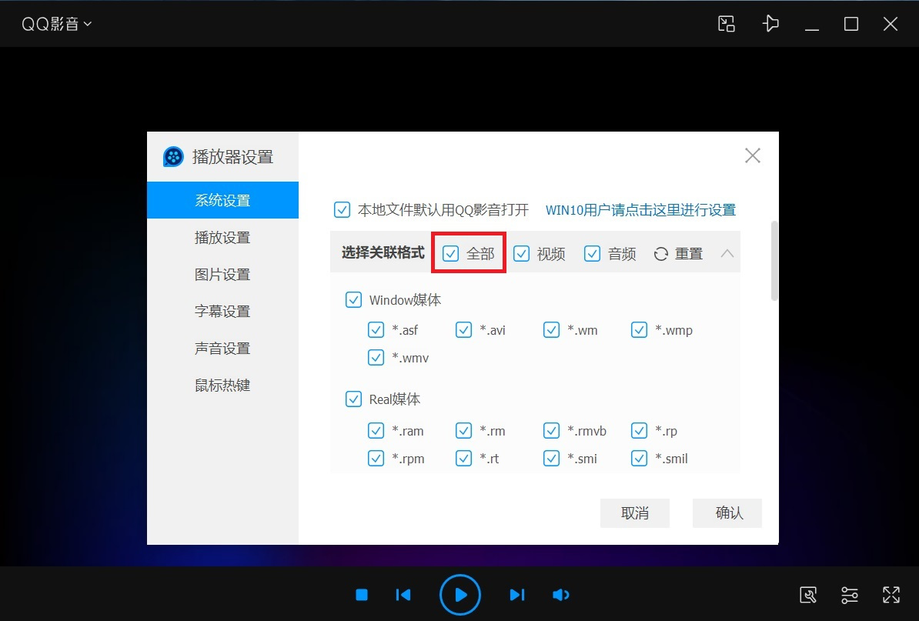Pin the player window on top
Viewport: 919px width, 621px height.
point(770,24)
